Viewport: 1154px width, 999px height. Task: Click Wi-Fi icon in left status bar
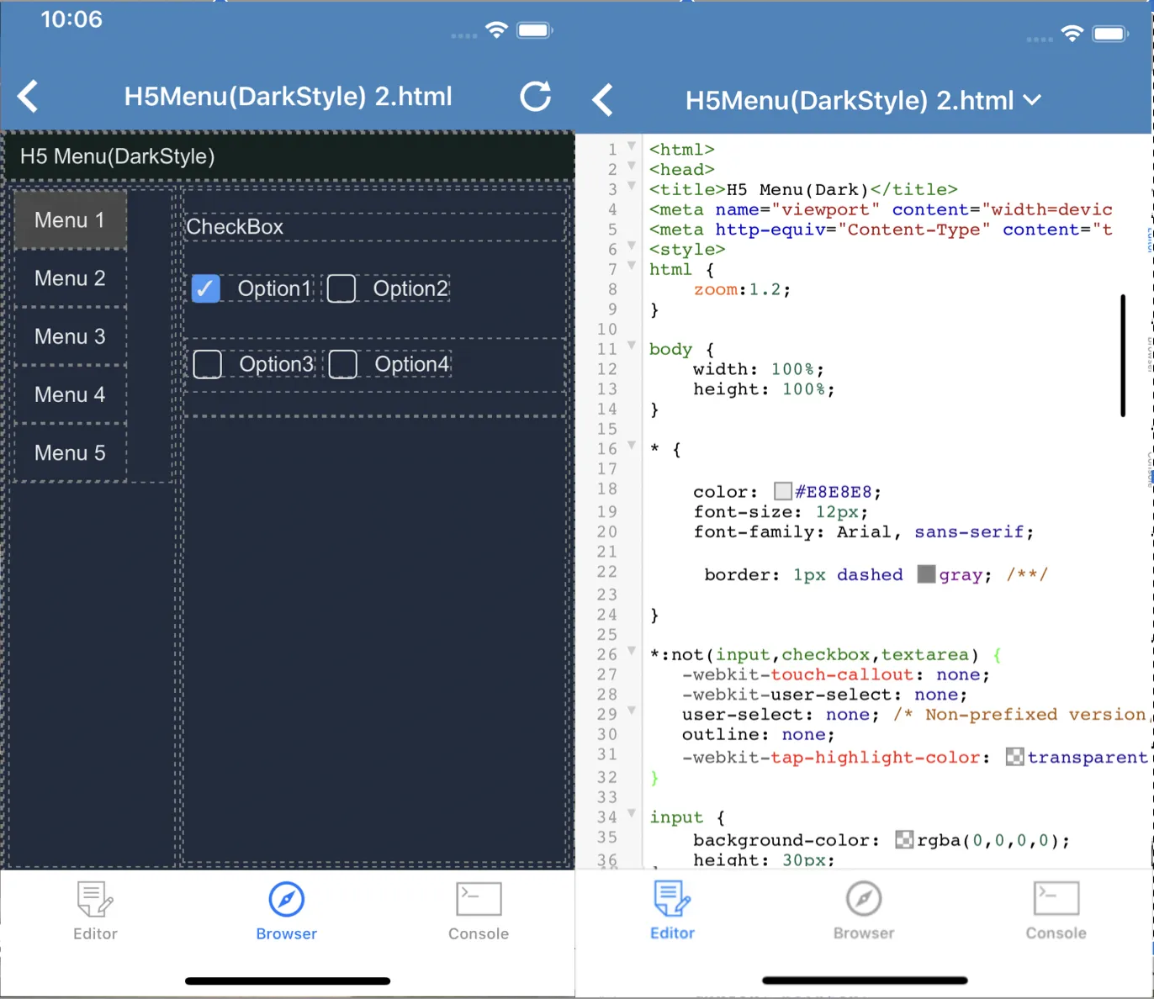(x=497, y=31)
